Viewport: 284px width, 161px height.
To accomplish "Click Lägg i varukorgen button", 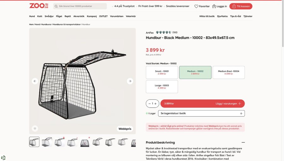I will 202,103.
